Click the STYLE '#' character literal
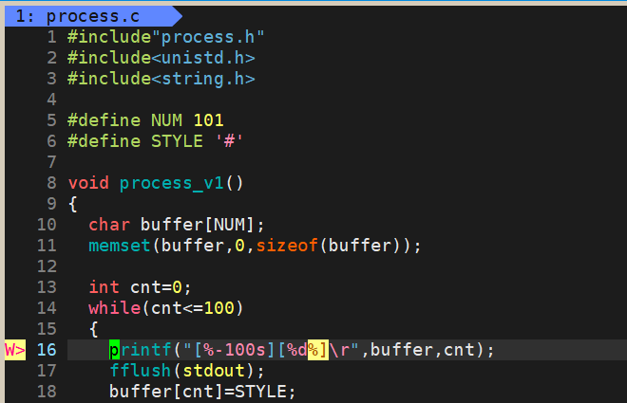 click(x=229, y=141)
